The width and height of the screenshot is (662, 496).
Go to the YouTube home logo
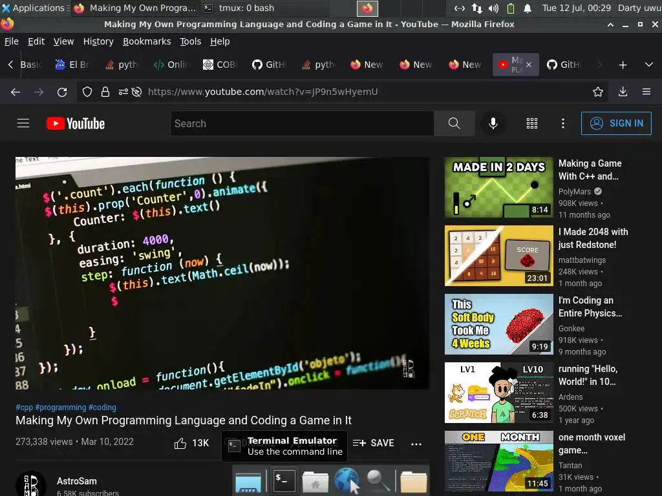coord(76,123)
